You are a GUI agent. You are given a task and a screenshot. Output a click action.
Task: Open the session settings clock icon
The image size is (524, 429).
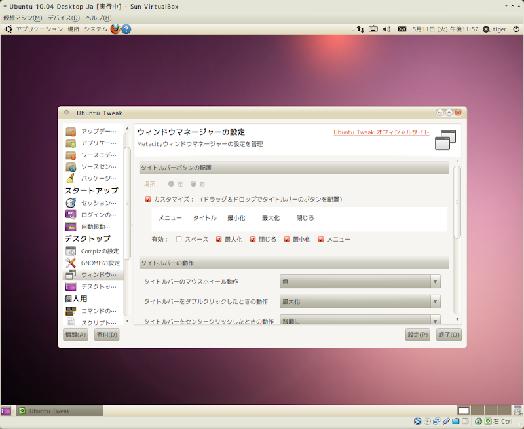(71, 203)
